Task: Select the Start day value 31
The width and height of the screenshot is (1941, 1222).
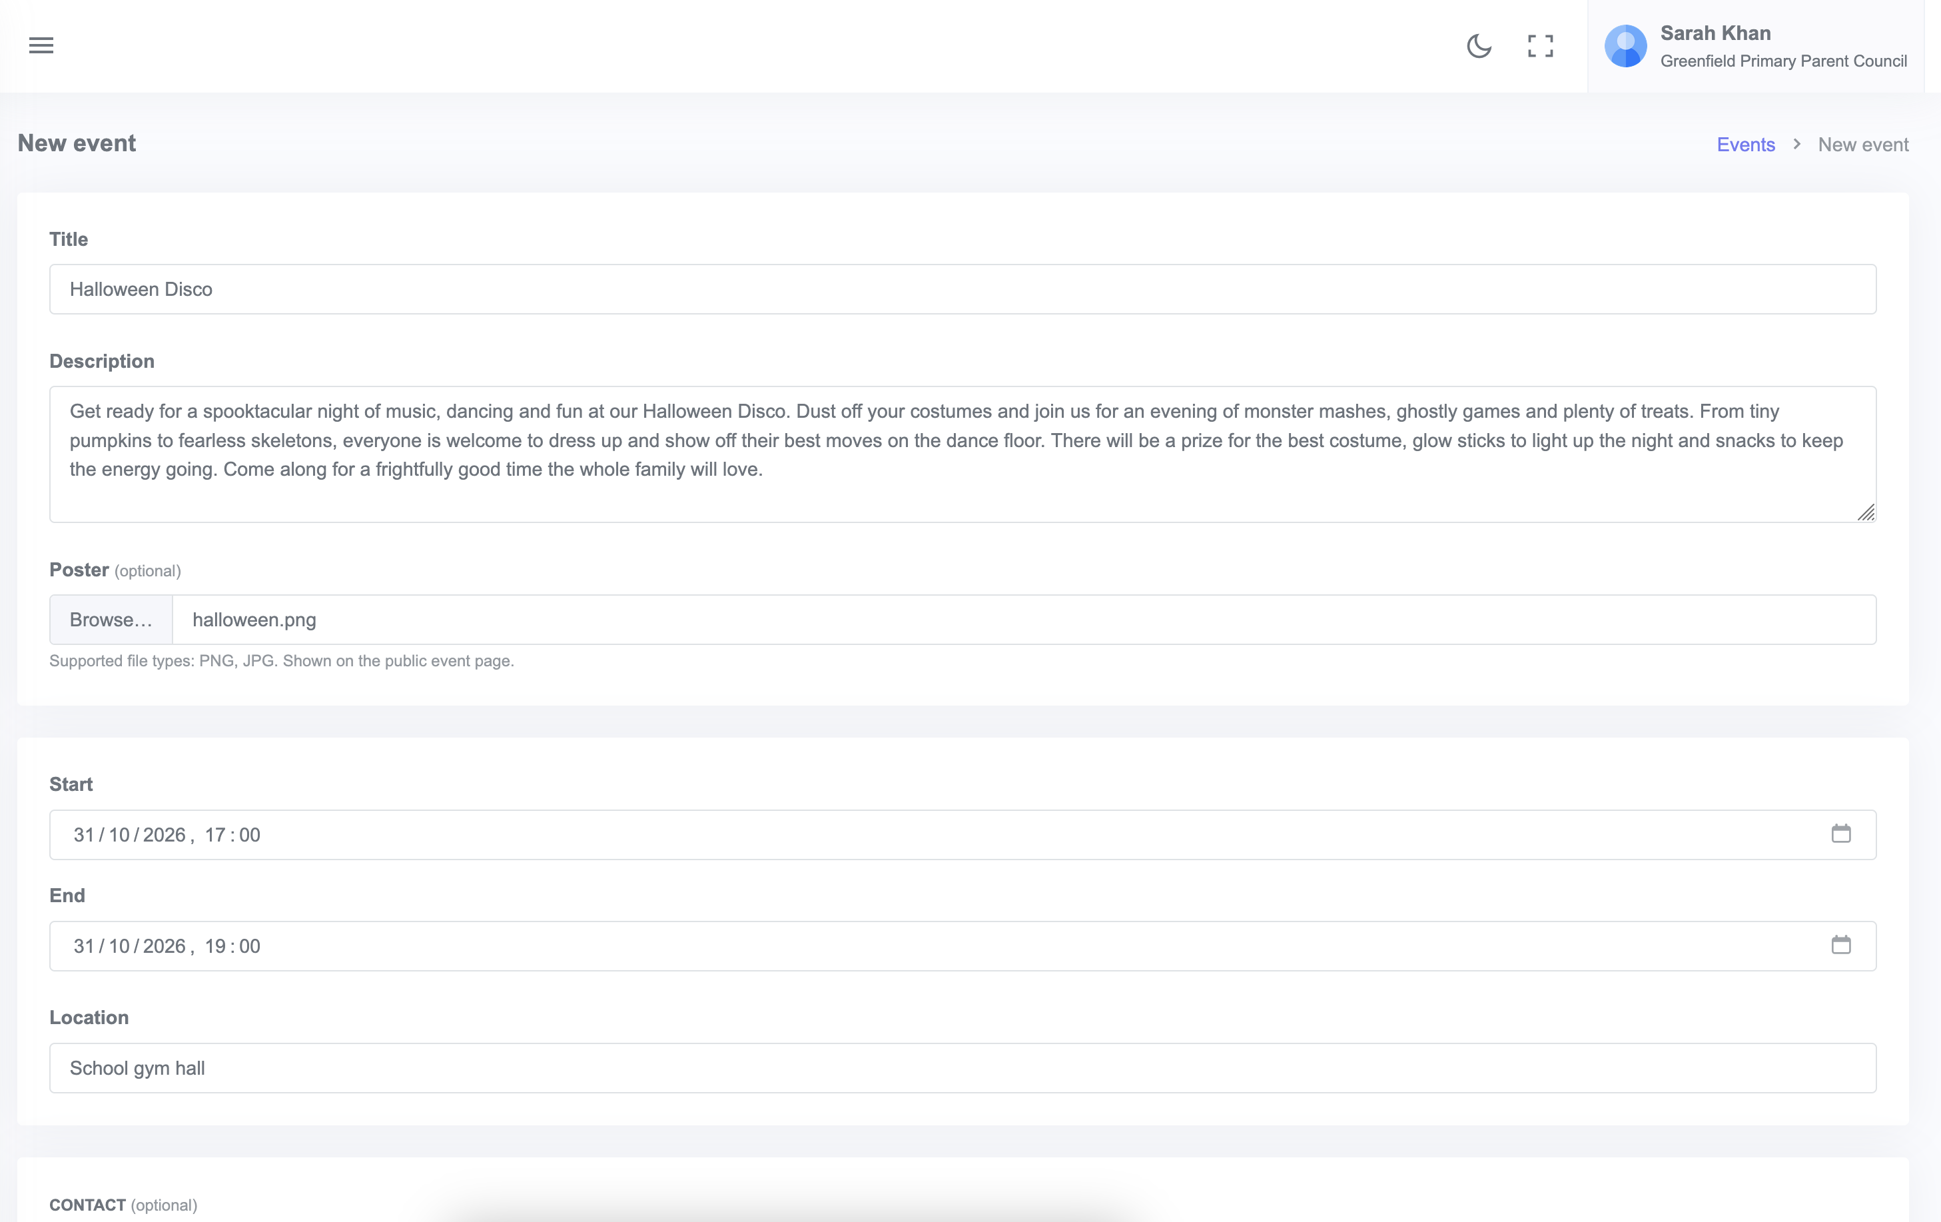Action: 84,835
